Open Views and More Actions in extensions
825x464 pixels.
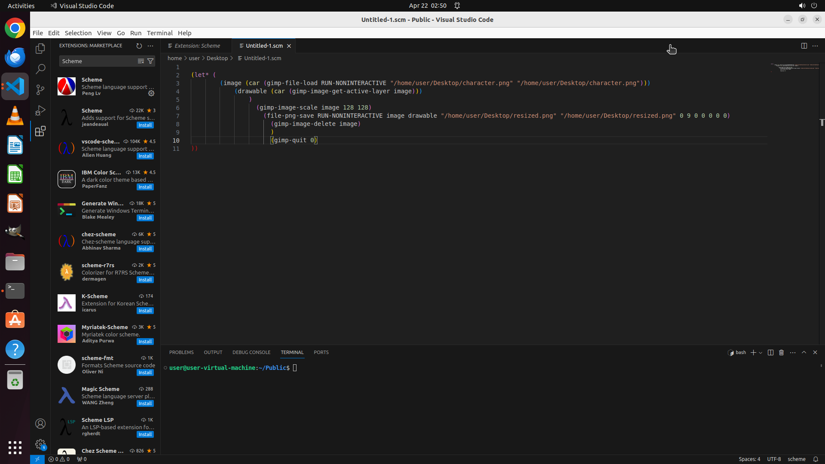tap(150, 46)
